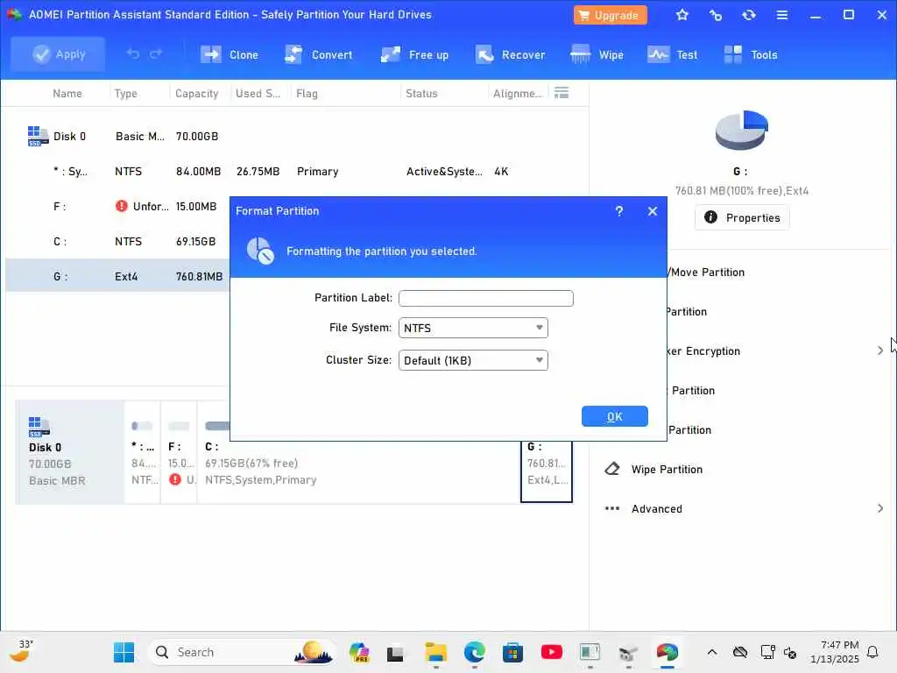This screenshot has height=673, width=897.
Task: Close the Format Partition dialog
Action: click(x=652, y=211)
